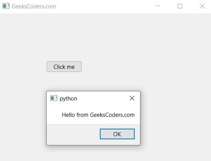Click the empty main title bar before the minimize button
Image resolution: width=211 pixels, height=161 pixels.
click(x=105, y=6)
